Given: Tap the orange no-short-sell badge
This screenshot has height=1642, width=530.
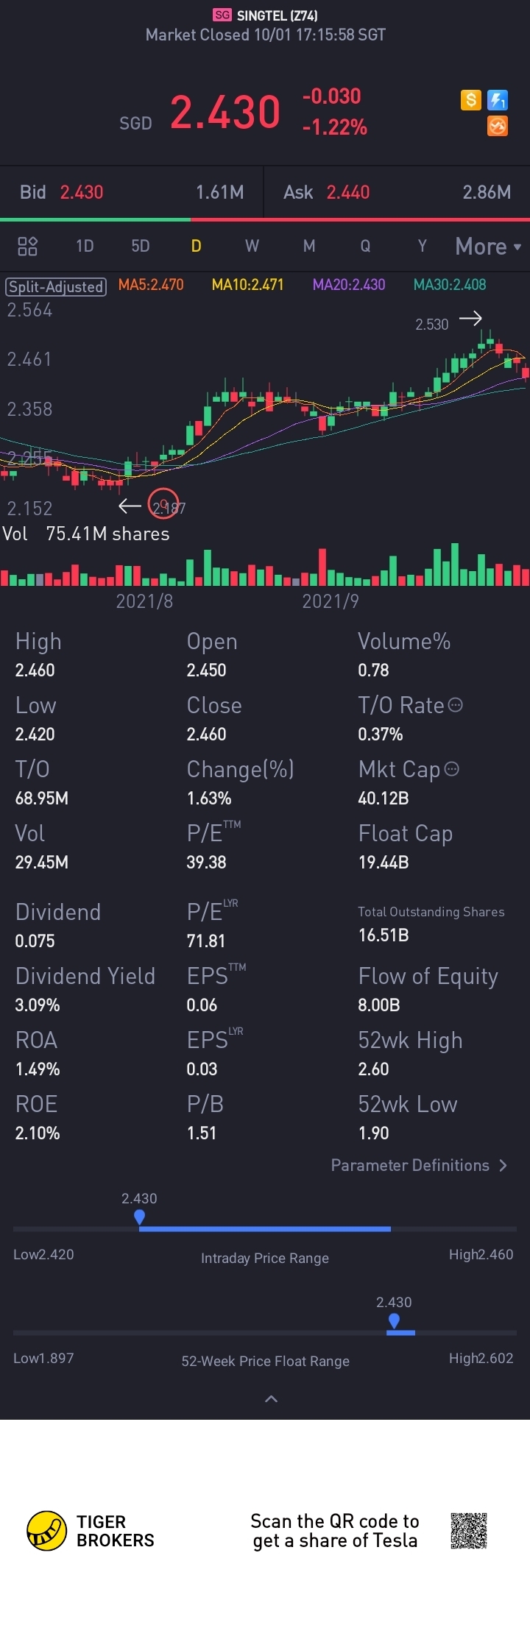Looking at the screenshot, I should [498, 126].
